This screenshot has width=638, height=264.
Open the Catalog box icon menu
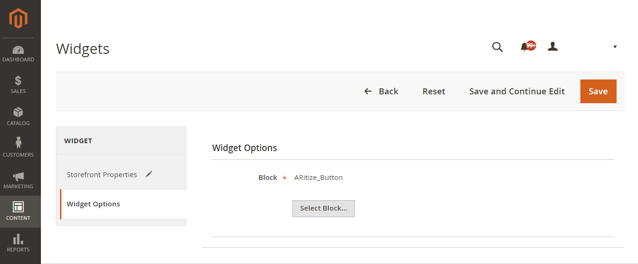tap(18, 112)
